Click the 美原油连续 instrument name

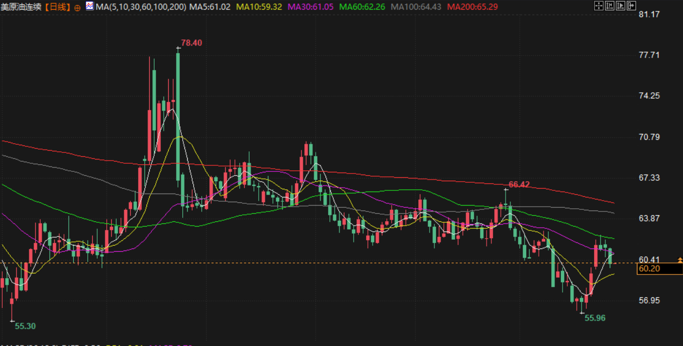(x=21, y=7)
